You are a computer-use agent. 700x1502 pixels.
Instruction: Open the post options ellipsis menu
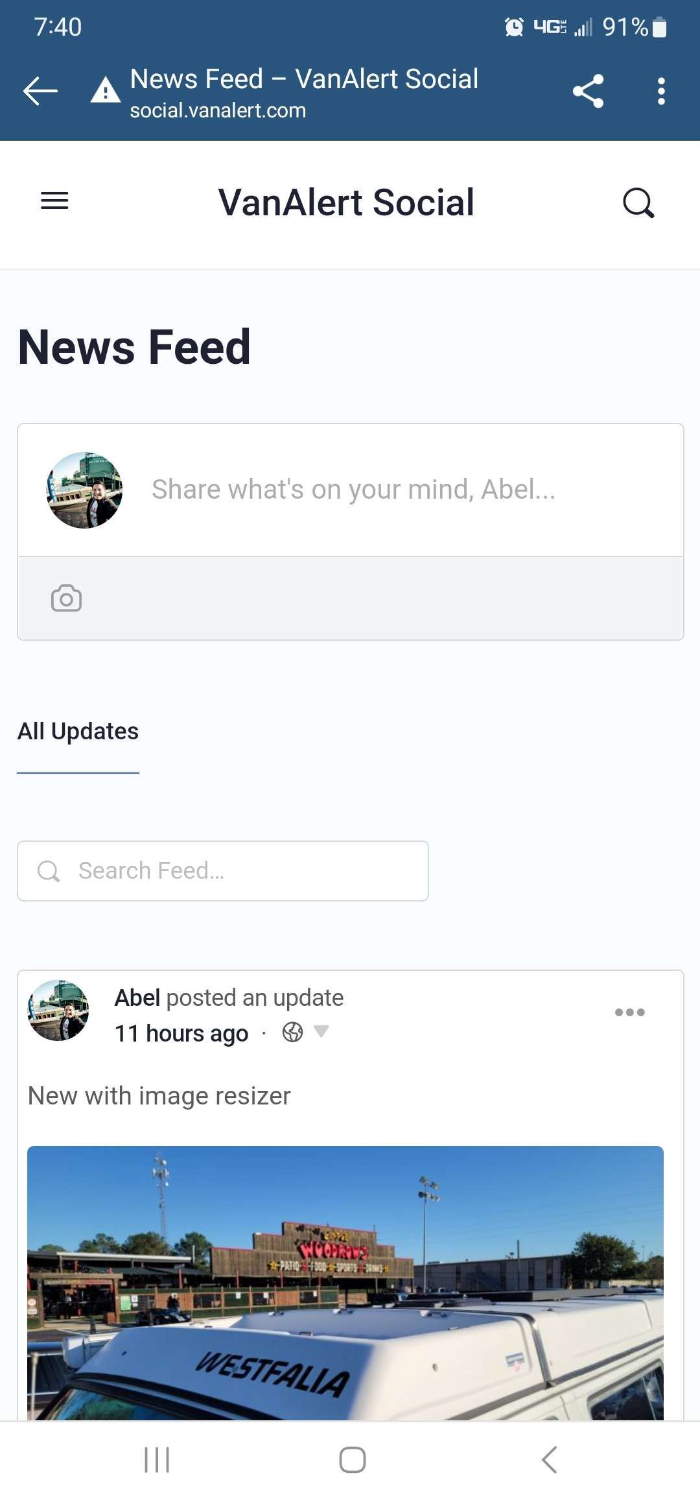click(629, 1012)
